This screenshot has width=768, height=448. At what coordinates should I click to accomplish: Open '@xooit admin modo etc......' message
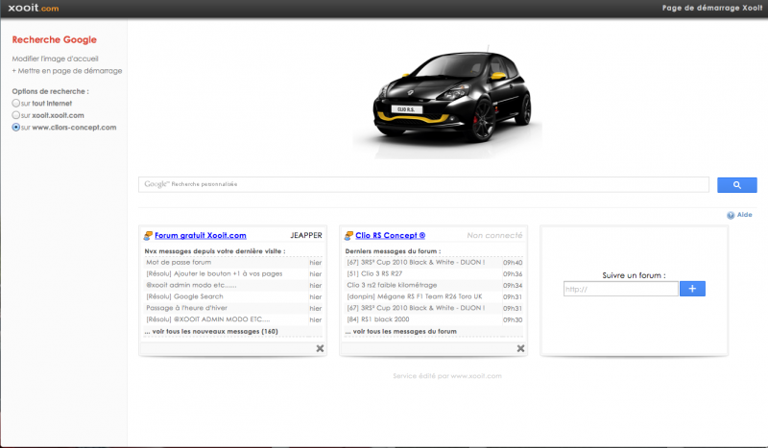coord(191,285)
